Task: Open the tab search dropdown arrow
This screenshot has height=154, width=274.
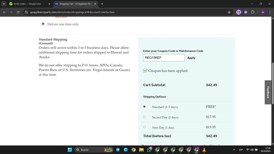Action: [4, 4]
